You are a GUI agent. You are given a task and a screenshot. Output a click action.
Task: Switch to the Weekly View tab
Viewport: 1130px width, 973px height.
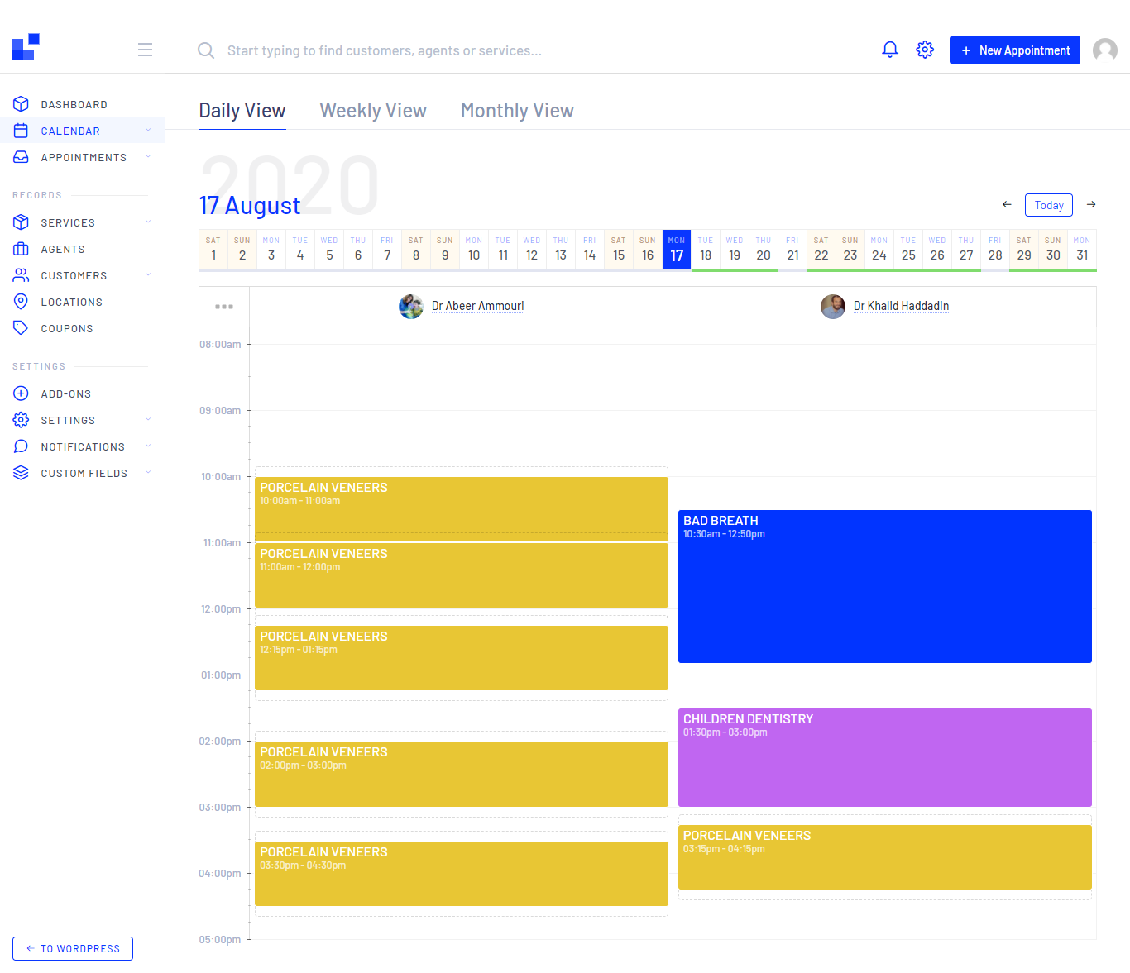click(x=373, y=111)
